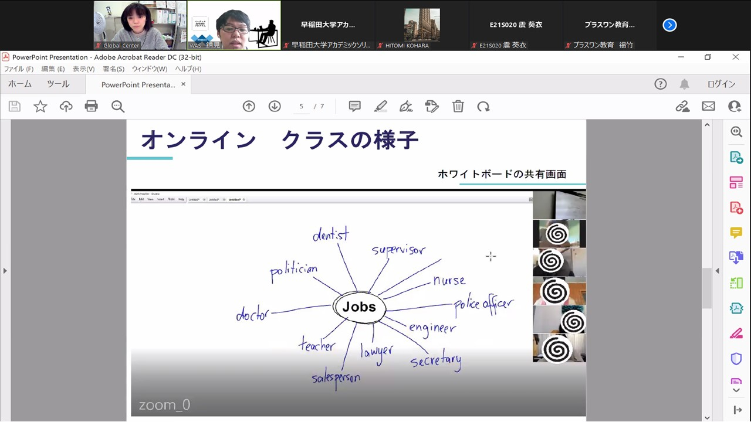Collapse the right tools pane arrow
Screen dimensions: 751x422
coord(717,271)
